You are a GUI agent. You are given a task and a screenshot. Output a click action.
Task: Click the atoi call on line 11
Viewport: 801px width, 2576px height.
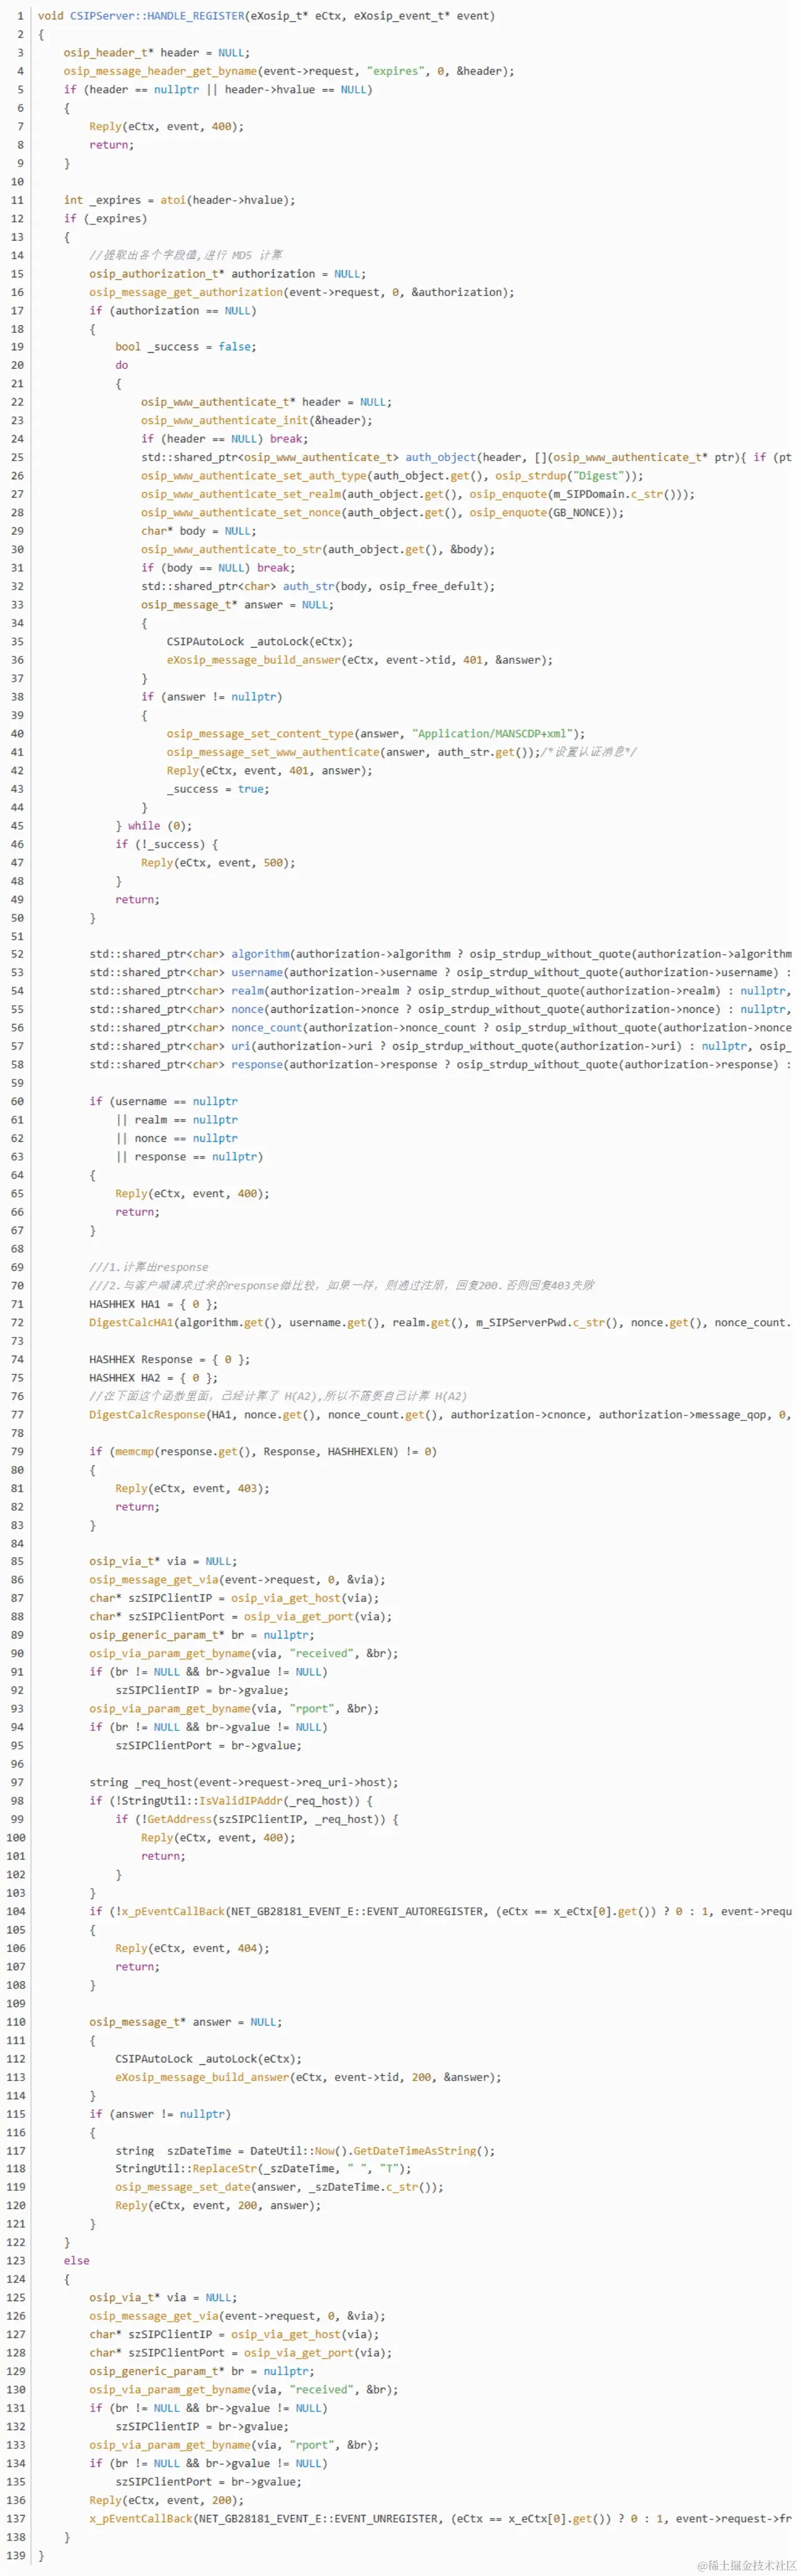pos(173,200)
